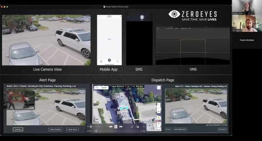262x141 pixels.
Task: Open the double-chevron more options in the player bar
Action: pyautogui.click(x=143, y=127)
